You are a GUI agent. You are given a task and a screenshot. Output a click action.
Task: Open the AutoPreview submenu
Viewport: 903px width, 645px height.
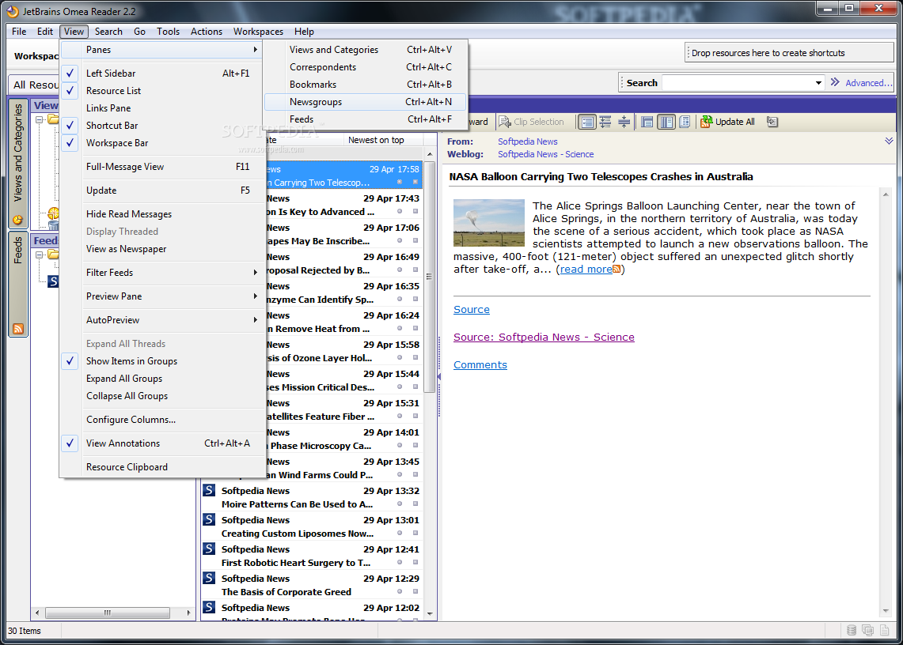click(161, 320)
